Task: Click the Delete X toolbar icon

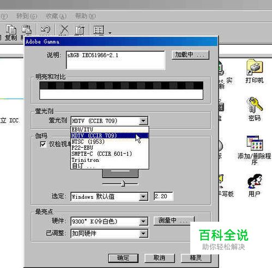Action: pos(64,29)
